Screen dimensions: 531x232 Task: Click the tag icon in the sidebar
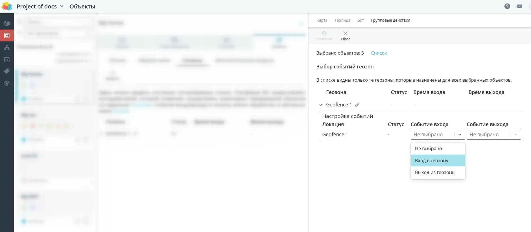[7, 71]
